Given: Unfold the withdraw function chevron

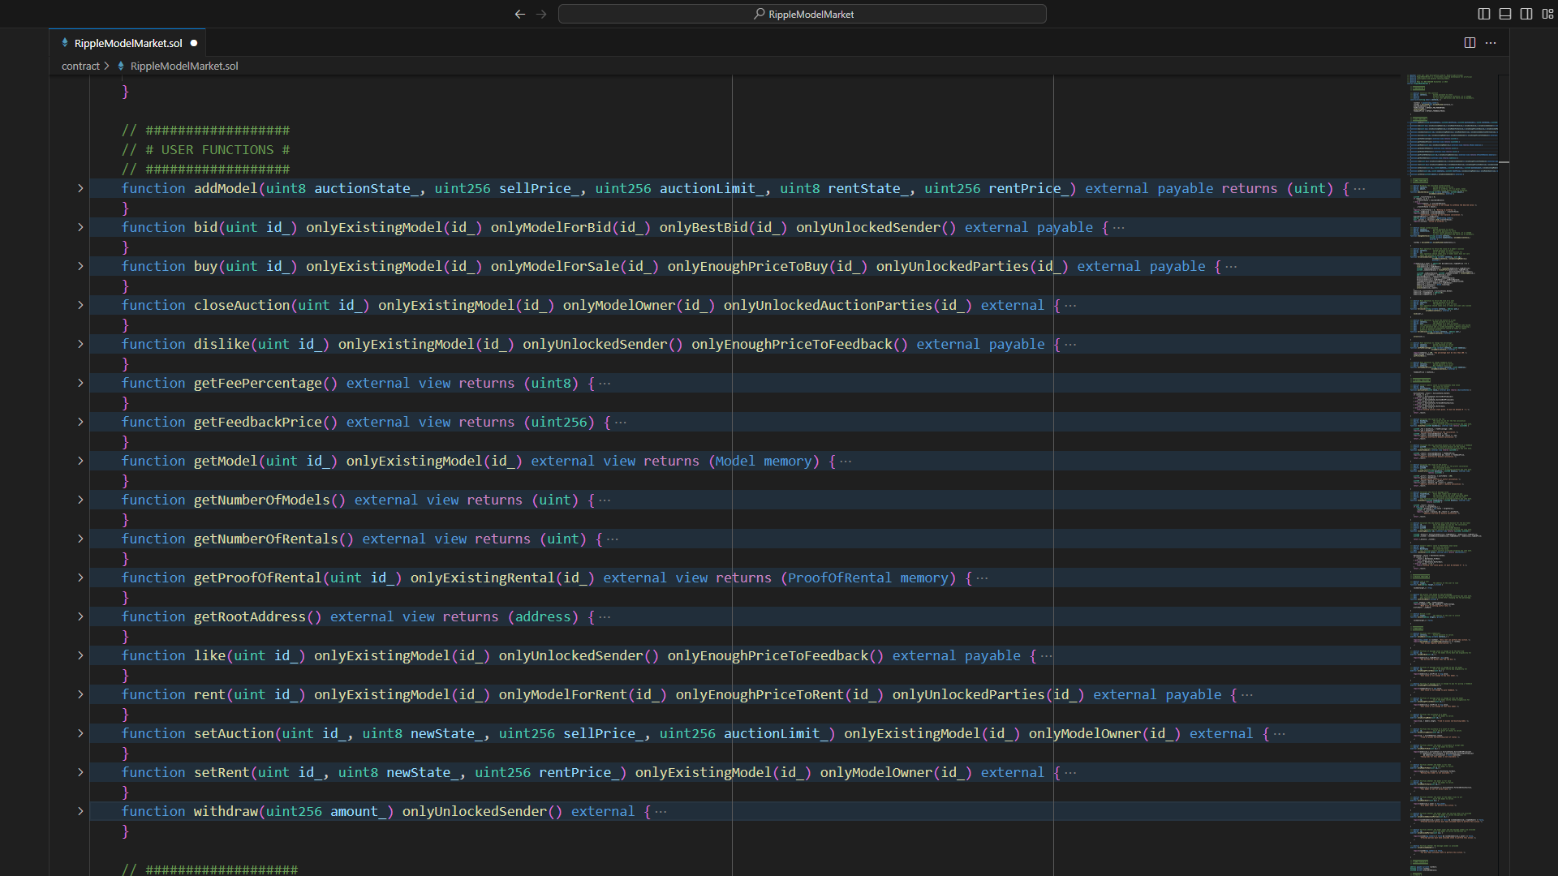Looking at the screenshot, I should point(80,811).
